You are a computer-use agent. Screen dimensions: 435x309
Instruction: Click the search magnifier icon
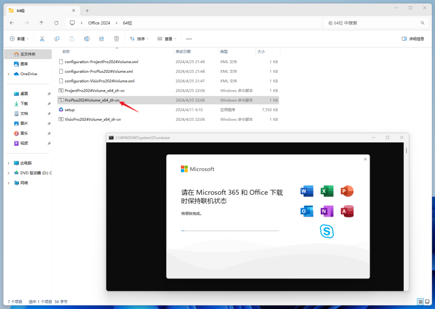point(422,23)
